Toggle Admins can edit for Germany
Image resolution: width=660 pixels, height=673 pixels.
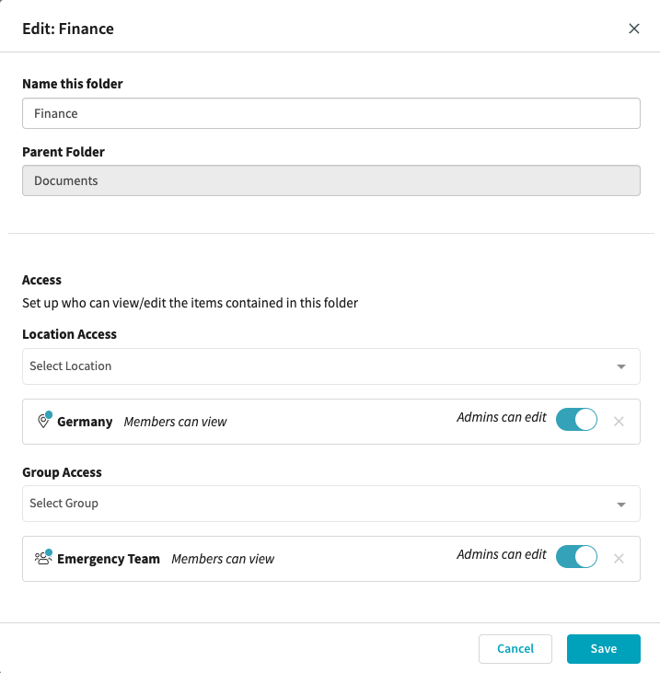tap(576, 419)
